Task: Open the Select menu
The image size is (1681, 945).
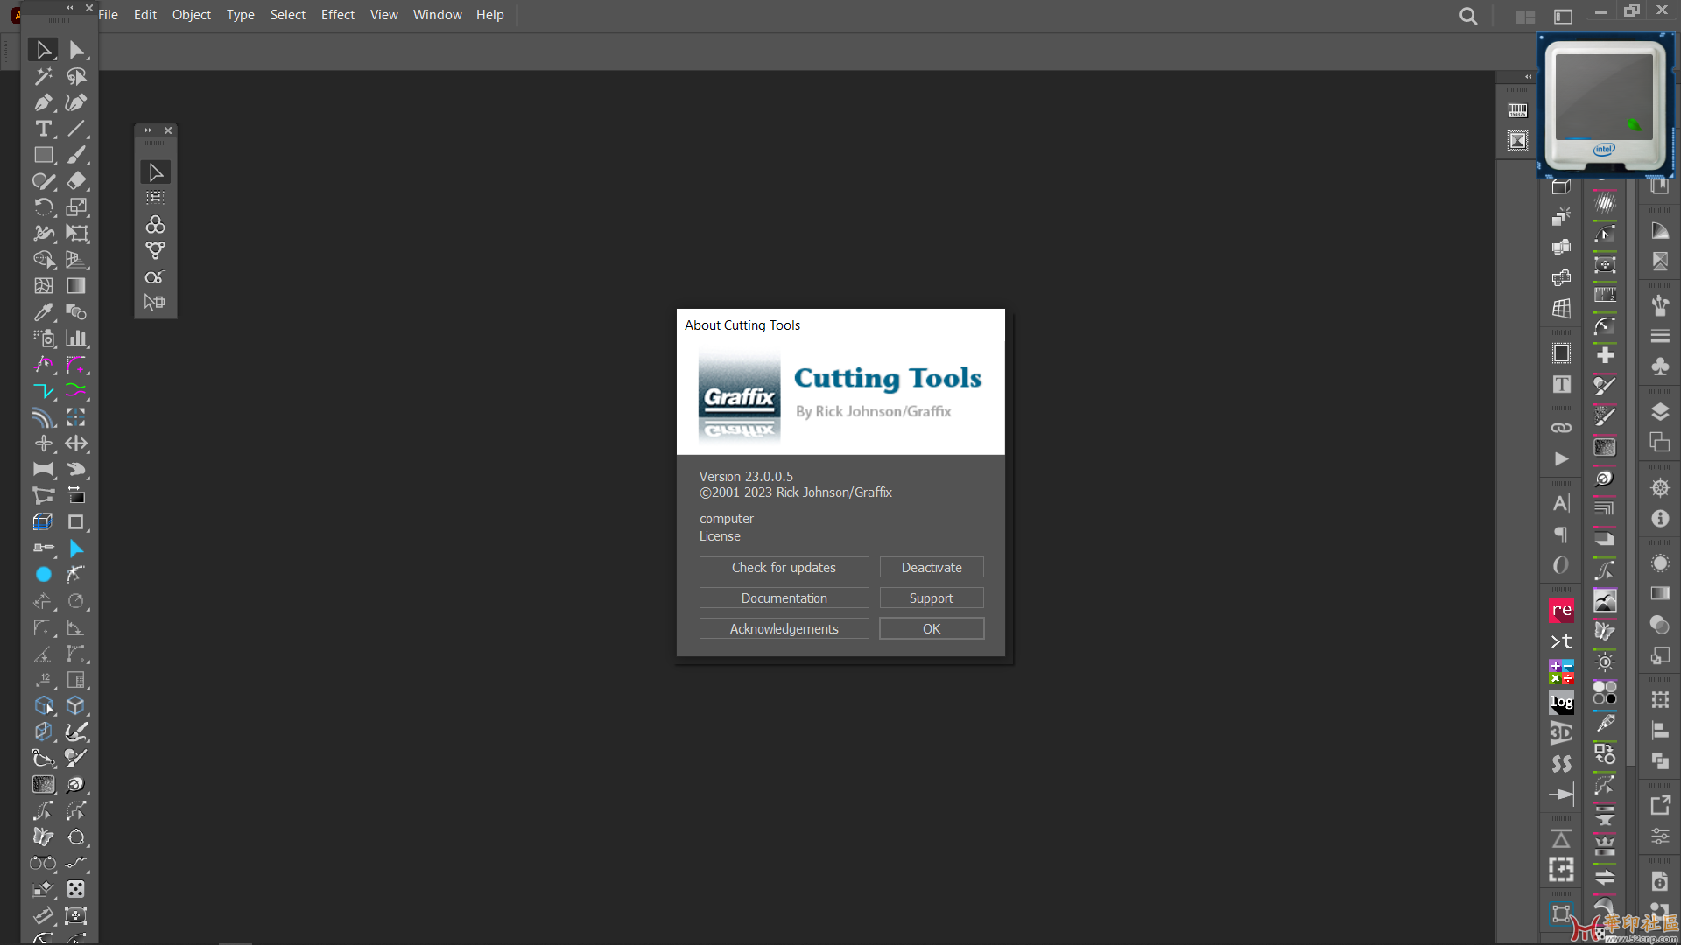Action: click(288, 15)
